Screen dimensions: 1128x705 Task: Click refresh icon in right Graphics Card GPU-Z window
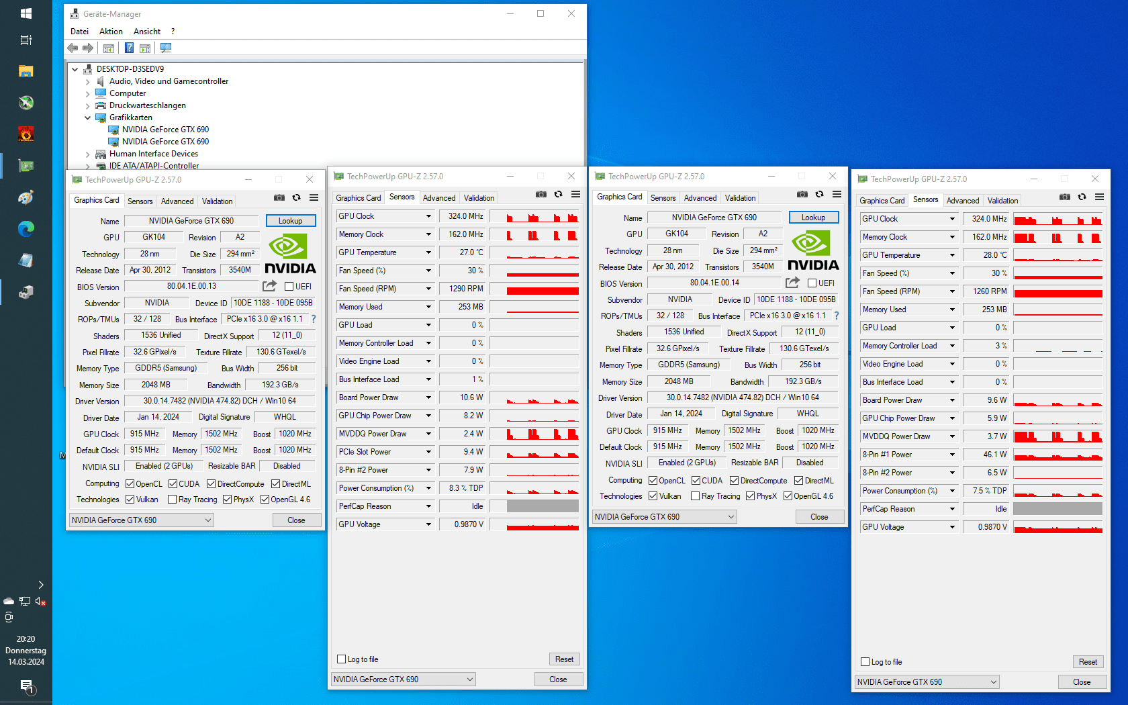point(819,194)
